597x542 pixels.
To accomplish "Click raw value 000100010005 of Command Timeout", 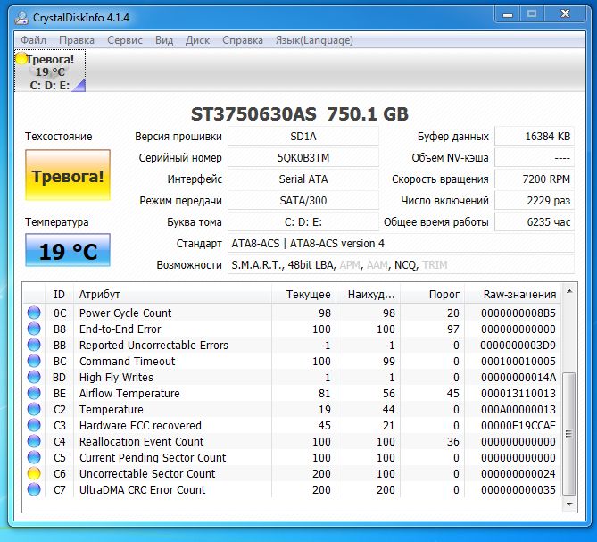I will coord(518,361).
